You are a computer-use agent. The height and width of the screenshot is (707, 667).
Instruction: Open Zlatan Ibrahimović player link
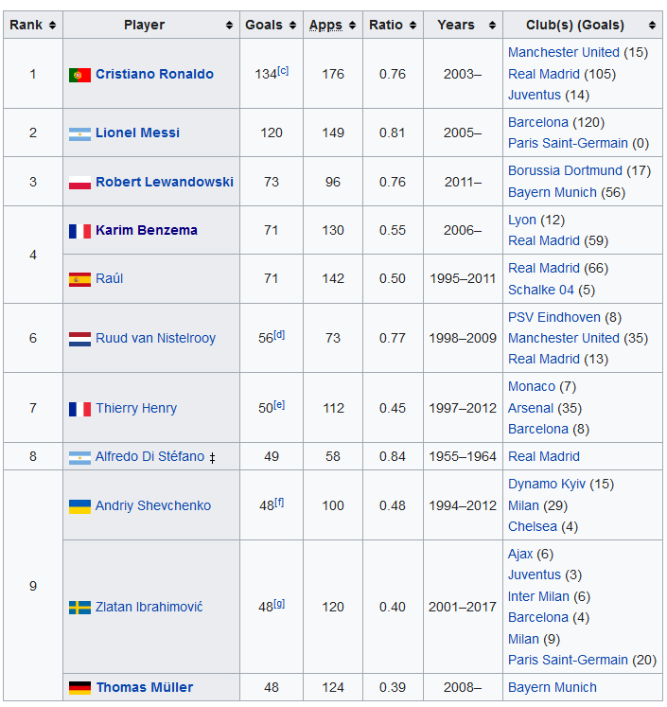[149, 607]
